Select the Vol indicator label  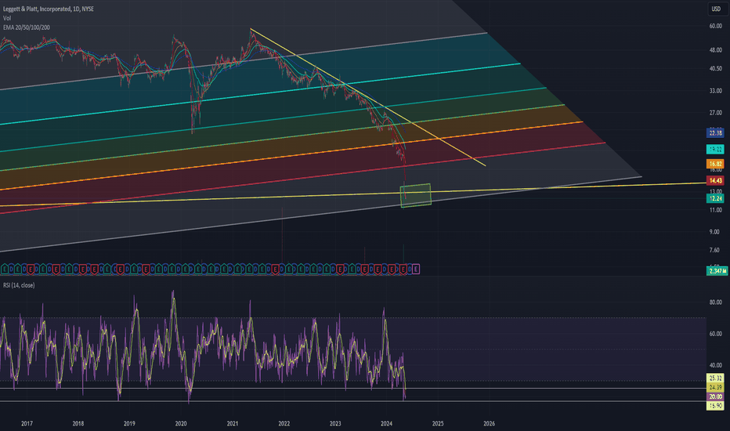tap(7, 18)
